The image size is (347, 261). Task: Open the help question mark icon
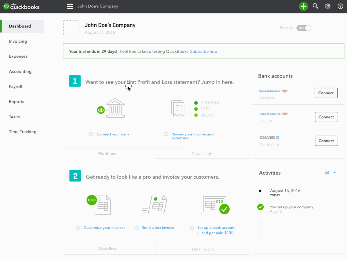click(340, 6)
